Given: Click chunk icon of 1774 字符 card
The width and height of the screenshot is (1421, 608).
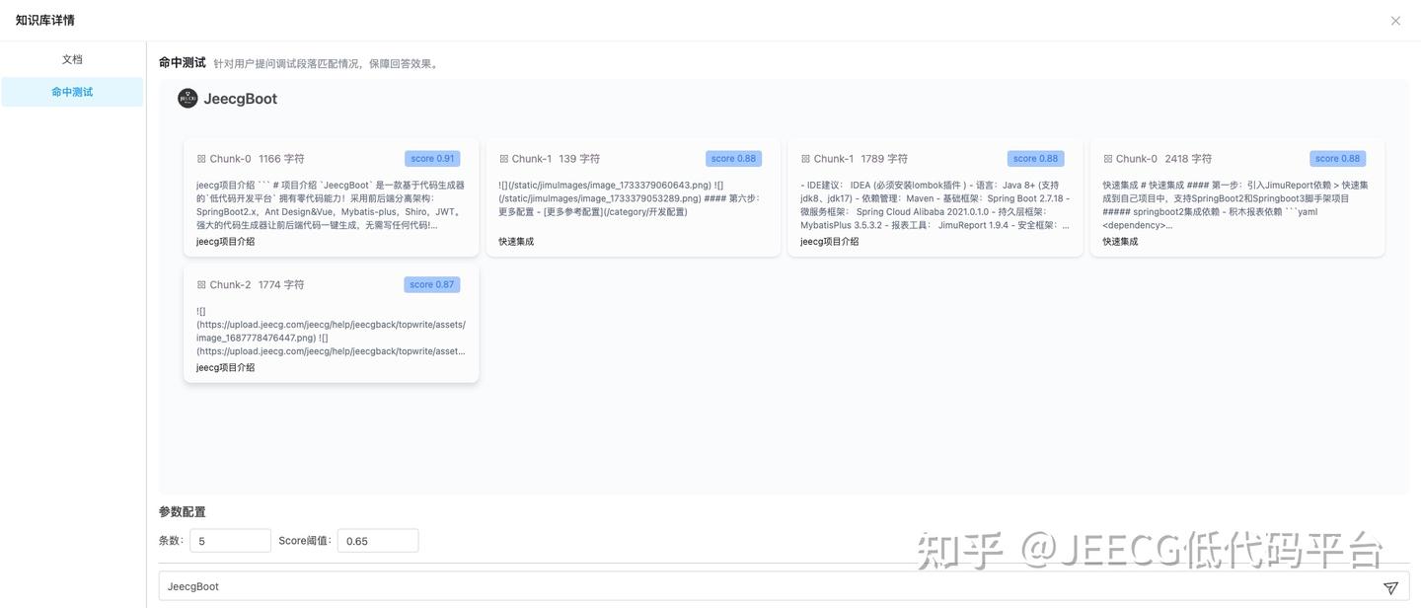Looking at the screenshot, I should coord(201,285).
